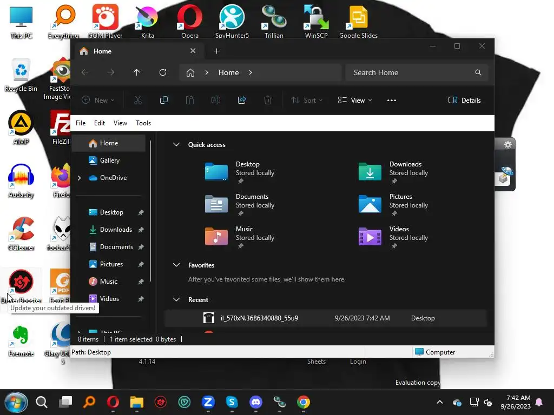The height and width of the screenshot is (415, 554).
Task: Click the Home segment in address bar
Action: (x=229, y=72)
